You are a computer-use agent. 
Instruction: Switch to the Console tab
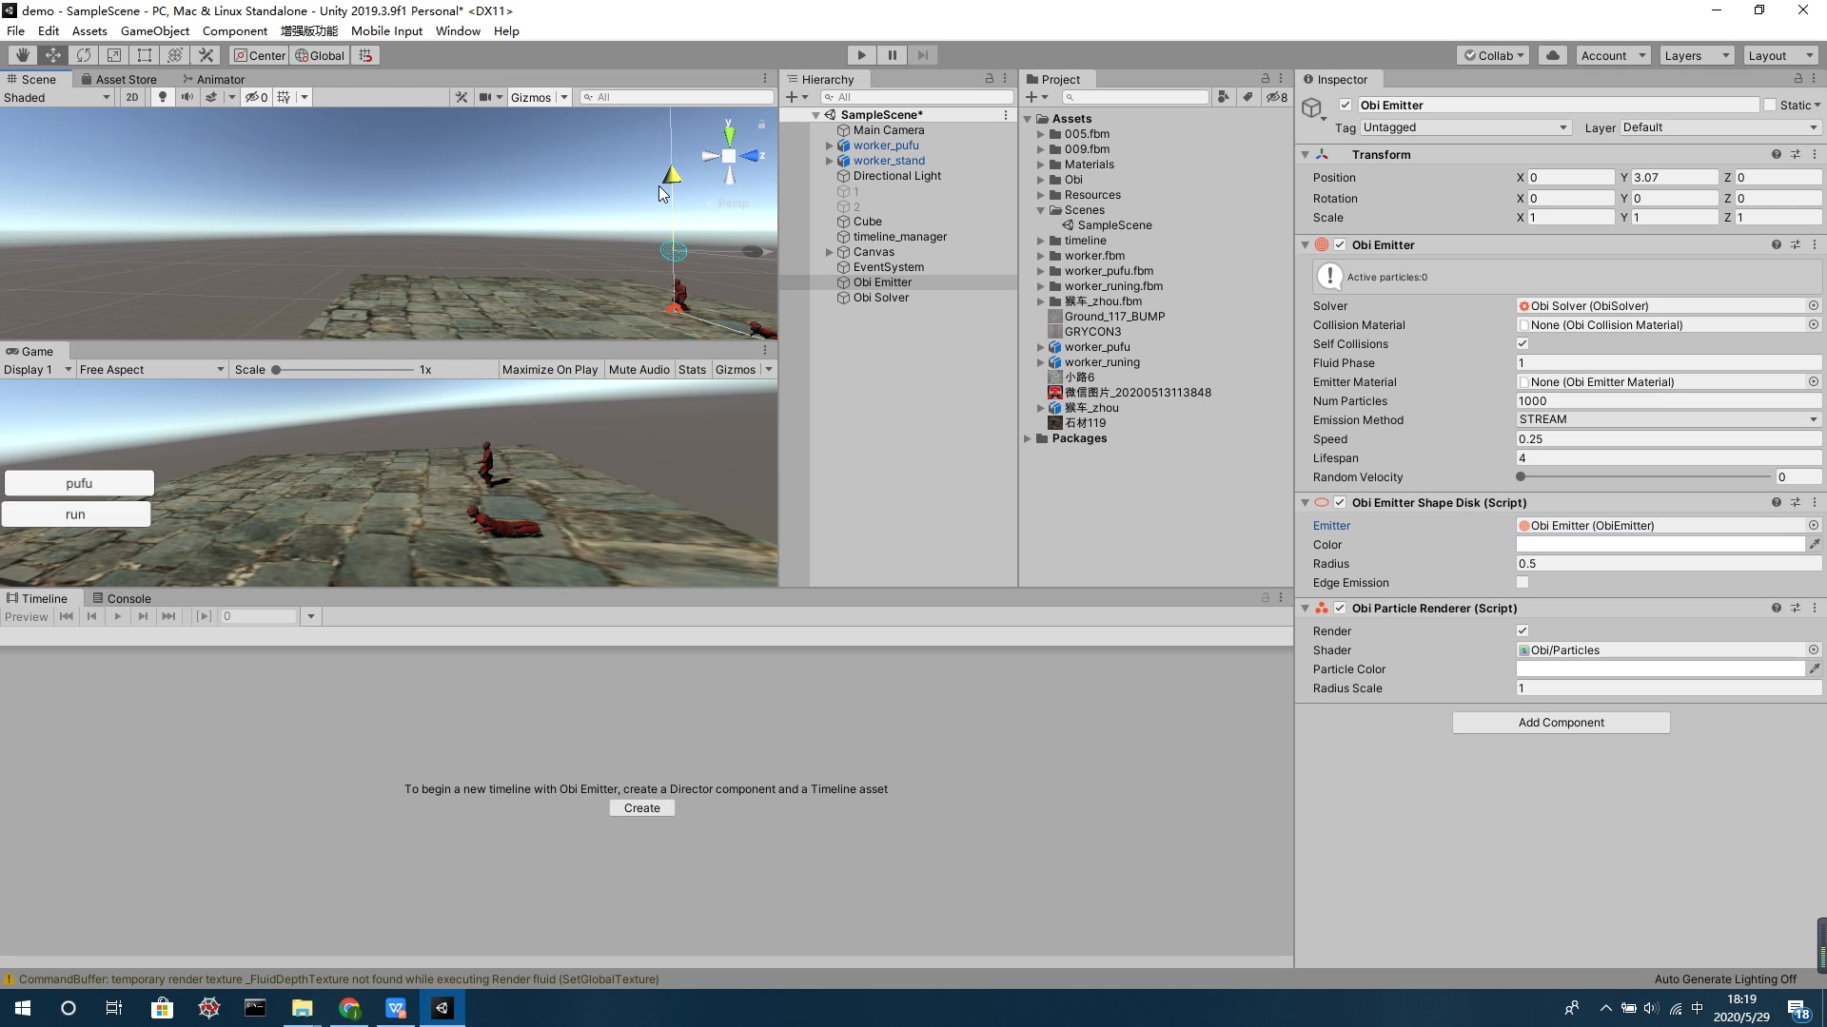tap(122, 598)
